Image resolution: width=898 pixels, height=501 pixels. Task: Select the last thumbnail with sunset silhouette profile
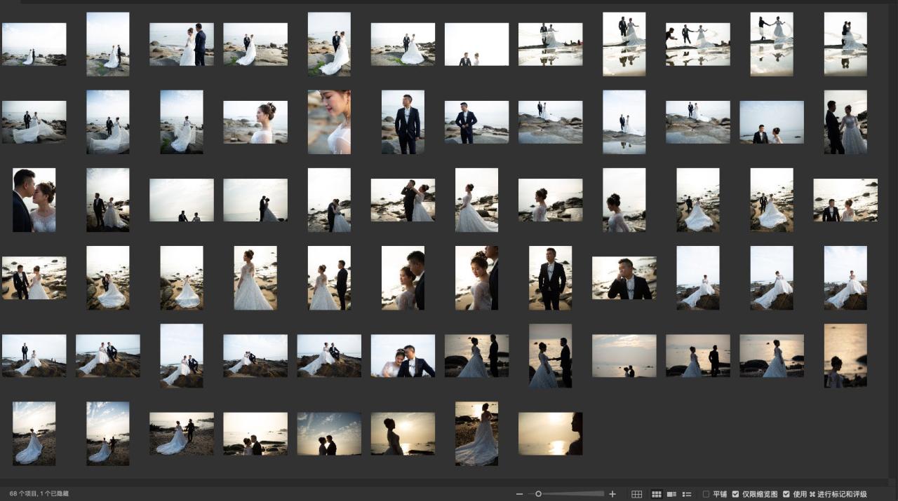coord(550,433)
